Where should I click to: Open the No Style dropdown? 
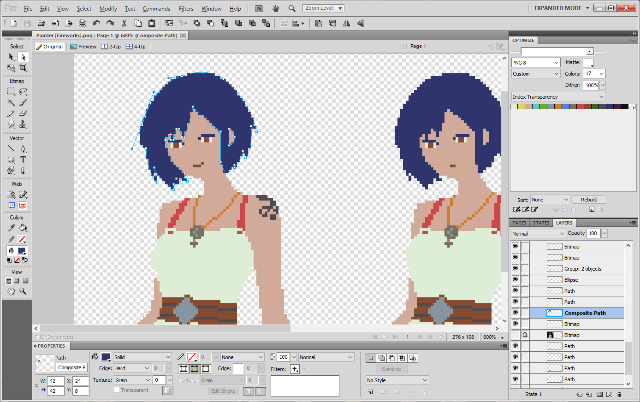(x=397, y=380)
